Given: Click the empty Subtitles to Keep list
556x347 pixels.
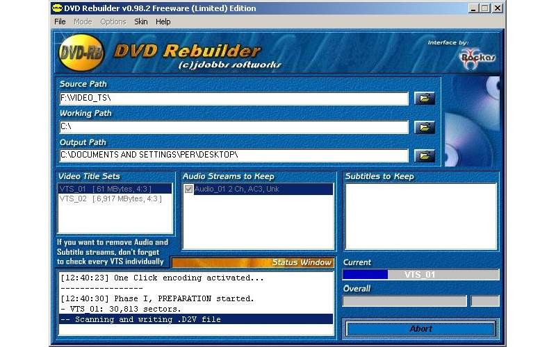Looking at the screenshot, I should (x=420, y=216).
